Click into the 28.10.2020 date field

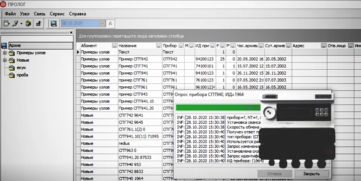point(80,23)
